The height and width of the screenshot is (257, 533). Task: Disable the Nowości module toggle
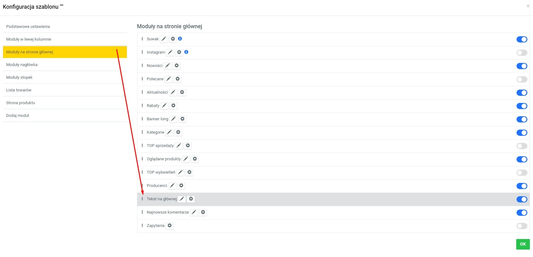point(522,66)
